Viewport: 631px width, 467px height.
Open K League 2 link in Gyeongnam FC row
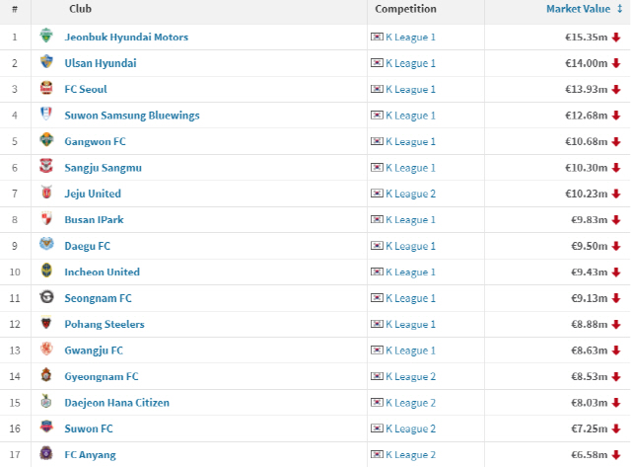410,377
